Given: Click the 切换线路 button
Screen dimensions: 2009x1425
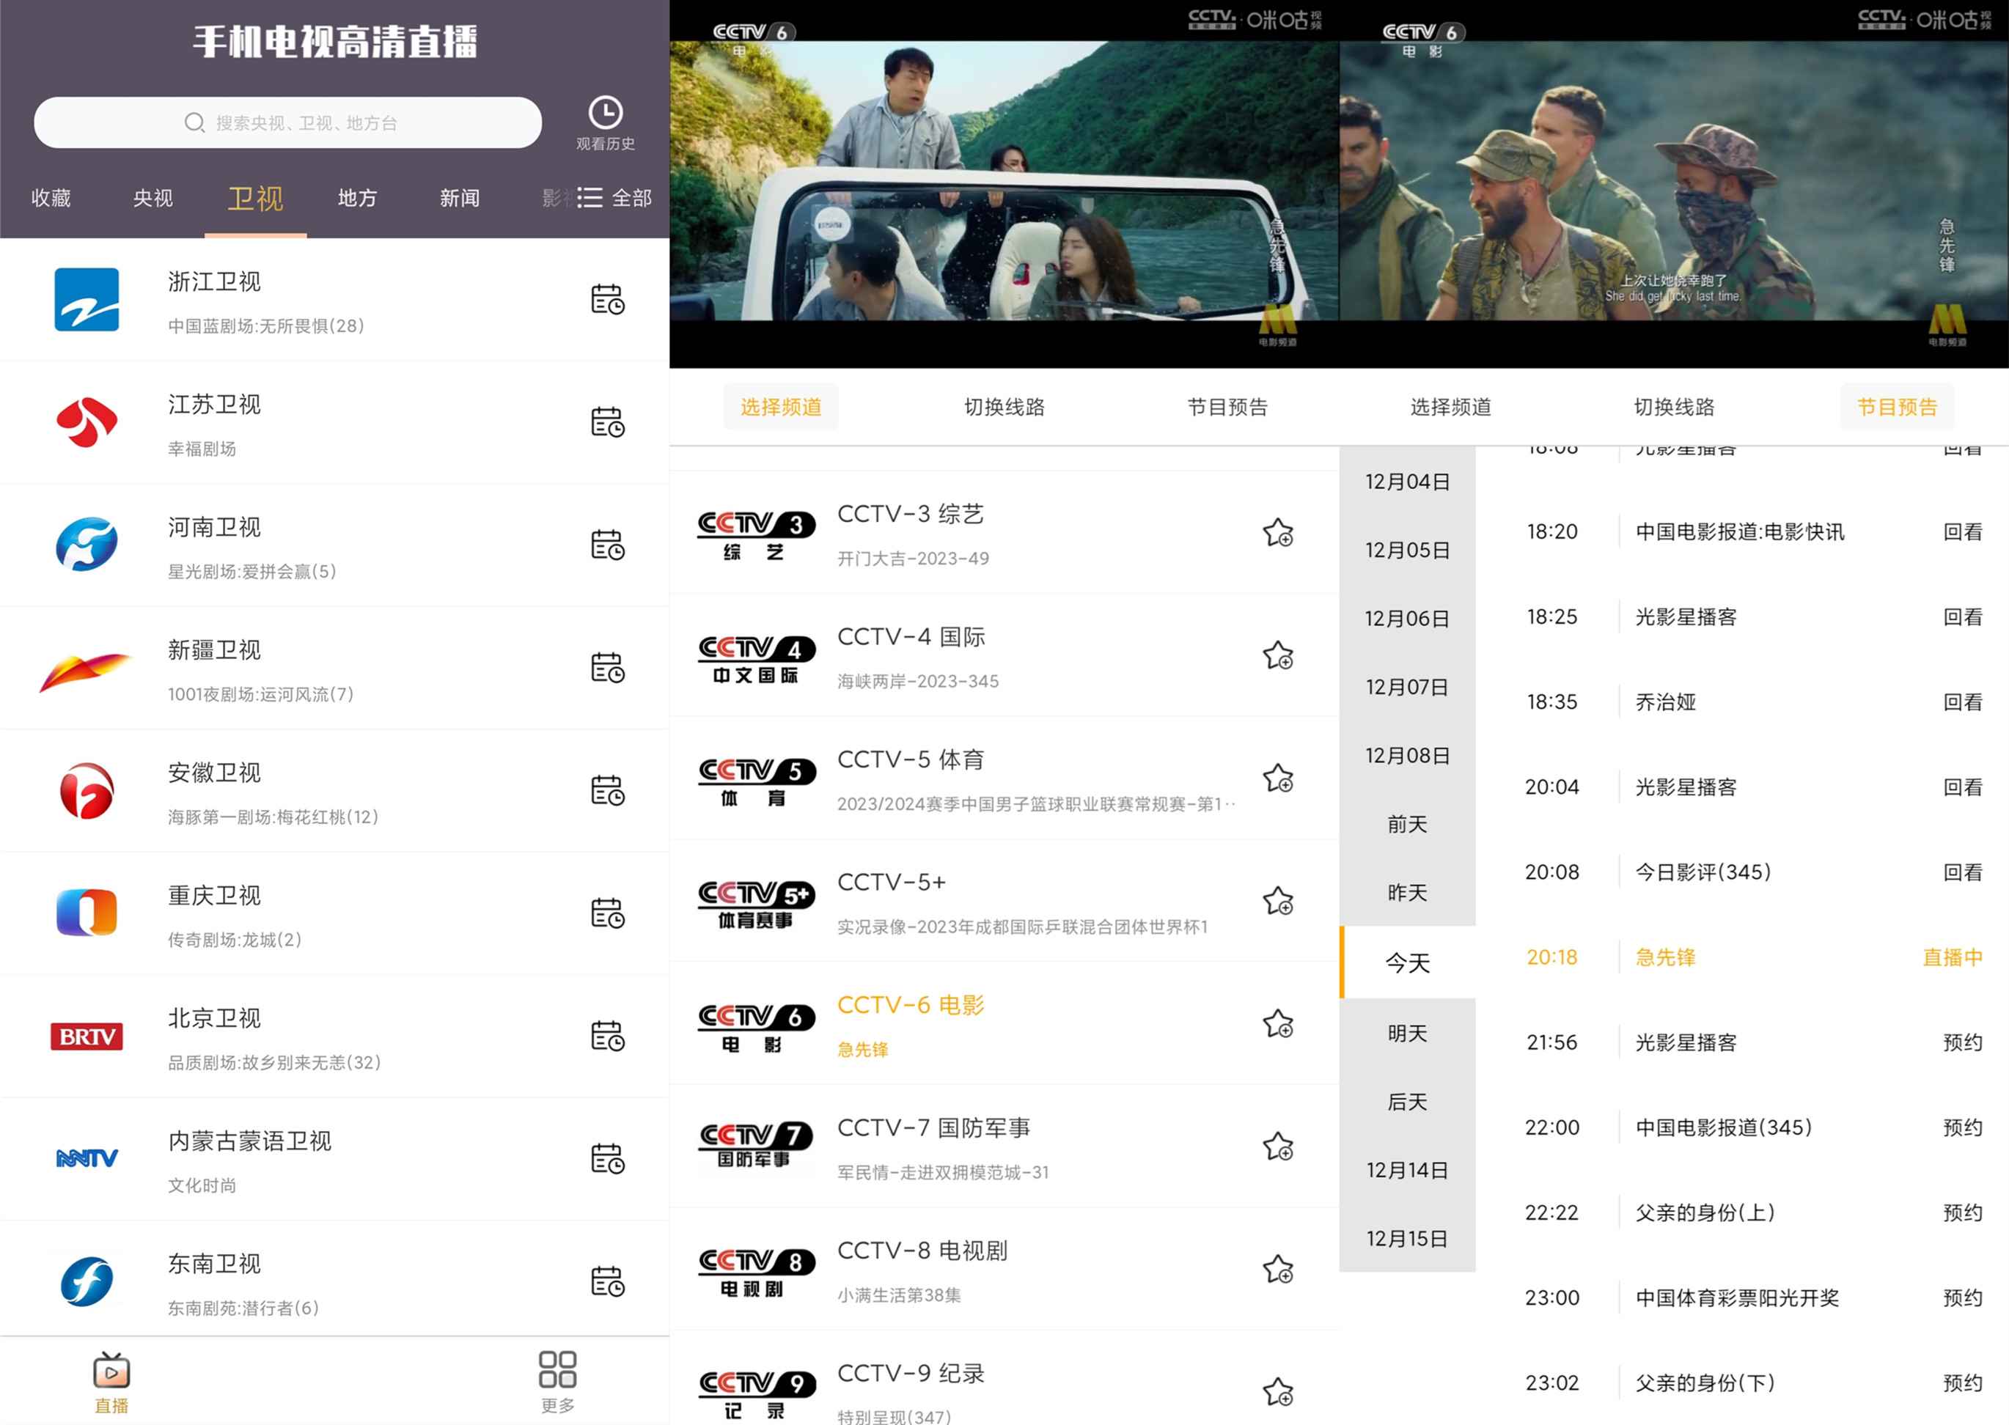Looking at the screenshot, I should pyautogui.click(x=1003, y=406).
